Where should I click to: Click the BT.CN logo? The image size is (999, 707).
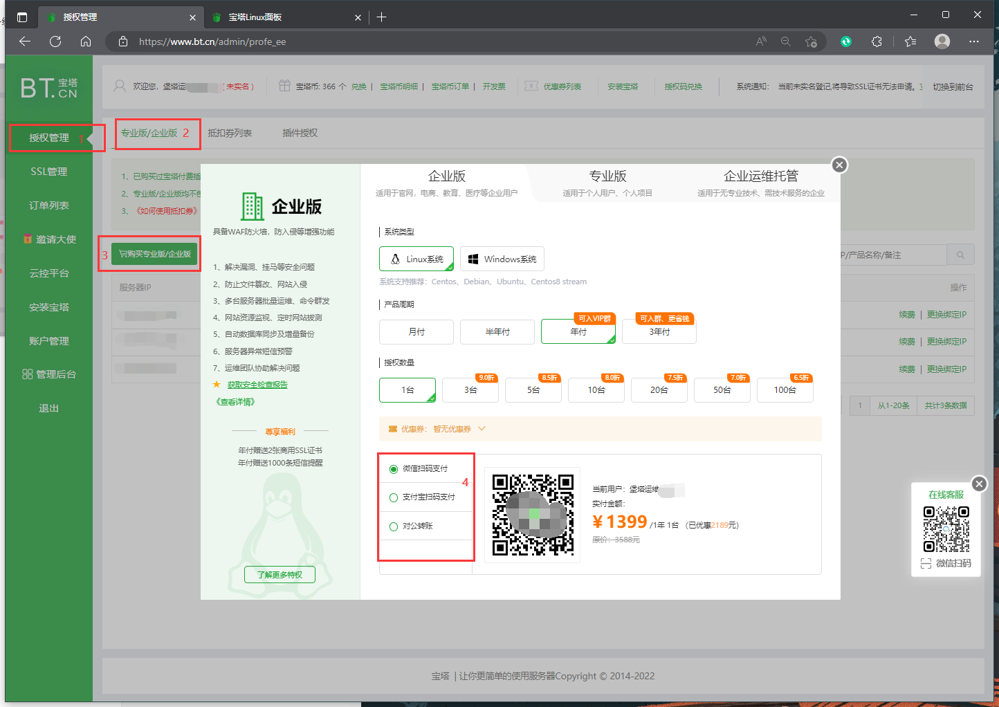point(48,88)
